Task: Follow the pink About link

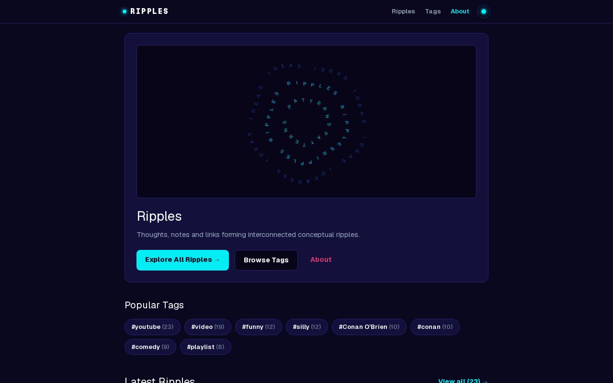Action: coord(321,259)
